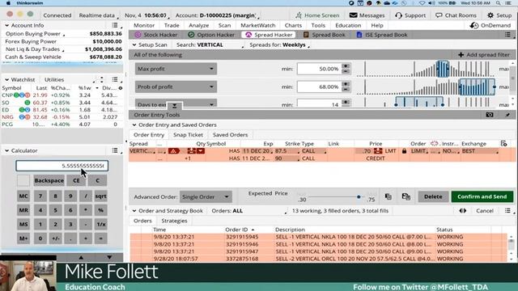Screen dimensions: 518x291
Task: Click Add spread filter
Action: click(x=484, y=55)
